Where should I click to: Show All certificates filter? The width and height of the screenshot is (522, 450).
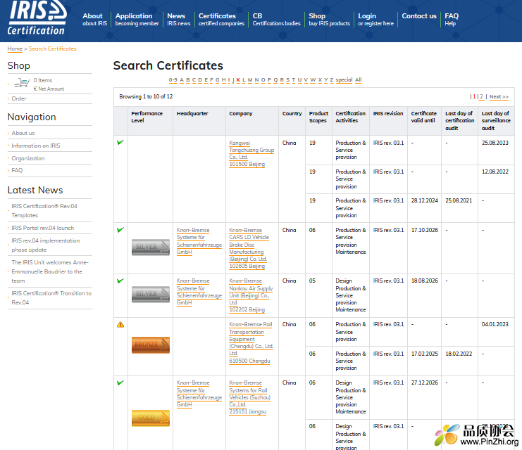(x=358, y=79)
